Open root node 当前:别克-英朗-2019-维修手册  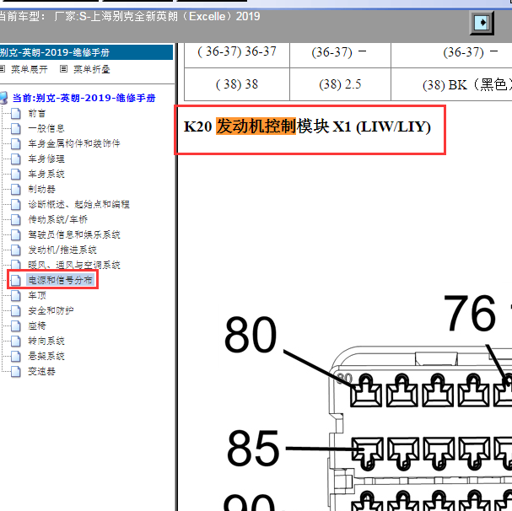tap(84, 98)
